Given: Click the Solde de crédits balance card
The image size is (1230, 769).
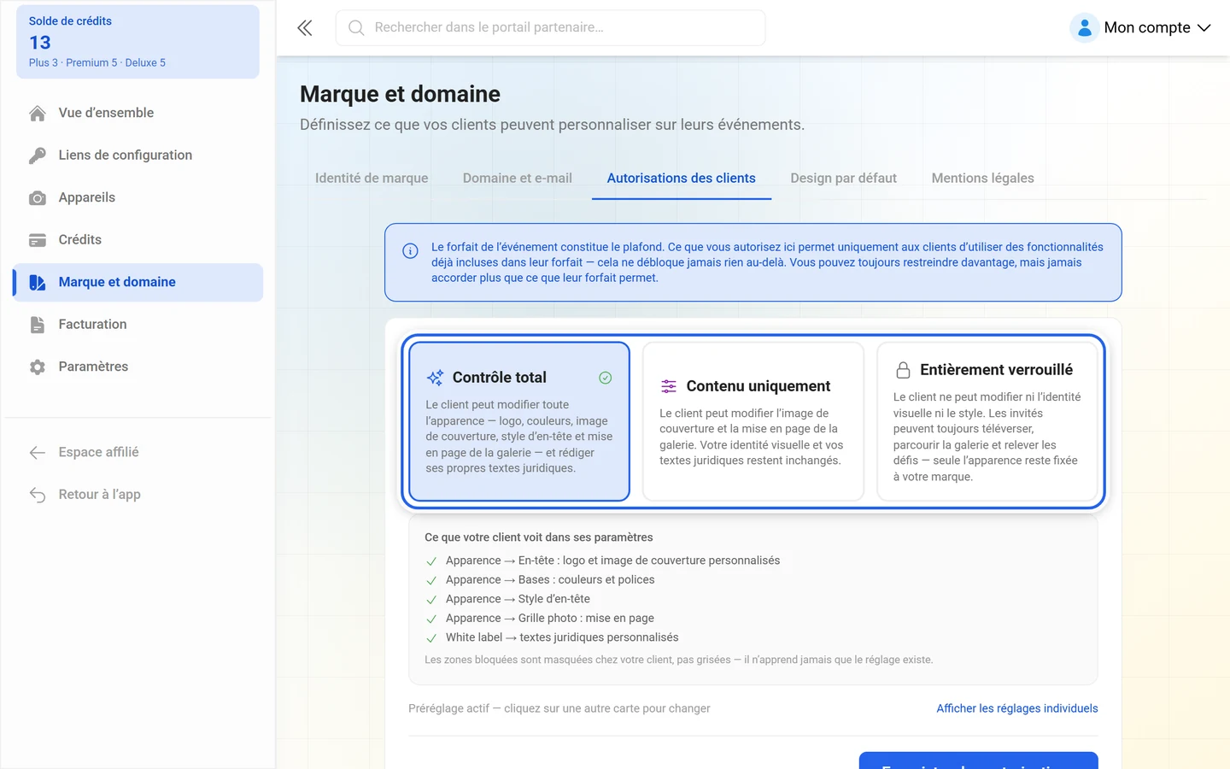Looking at the screenshot, I should pos(138,42).
